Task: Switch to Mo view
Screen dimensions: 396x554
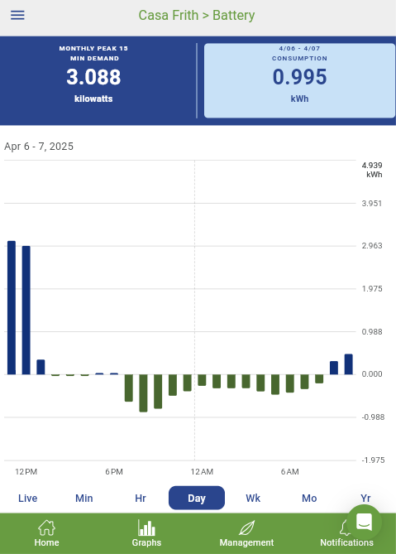Action: click(x=309, y=499)
